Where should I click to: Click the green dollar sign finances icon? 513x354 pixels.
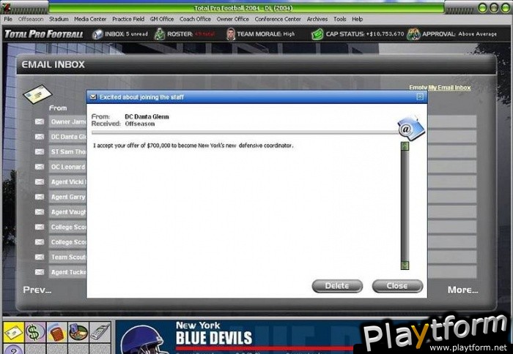pos(35,333)
